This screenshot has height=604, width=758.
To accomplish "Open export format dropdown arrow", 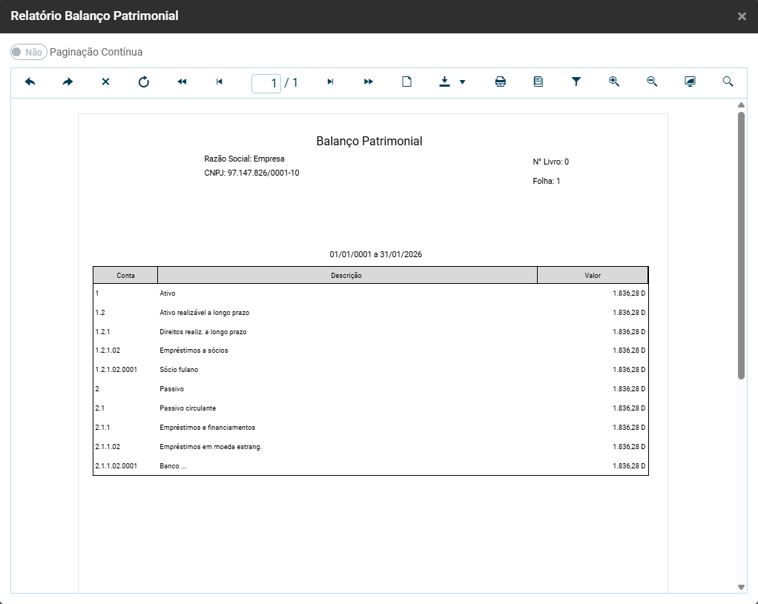I will click(462, 82).
